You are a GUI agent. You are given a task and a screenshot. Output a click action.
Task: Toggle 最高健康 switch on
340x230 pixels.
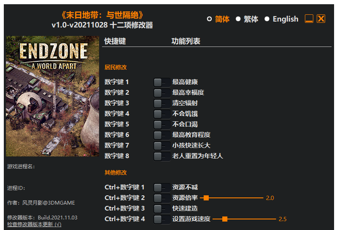pyautogui.click(x=162, y=82)
